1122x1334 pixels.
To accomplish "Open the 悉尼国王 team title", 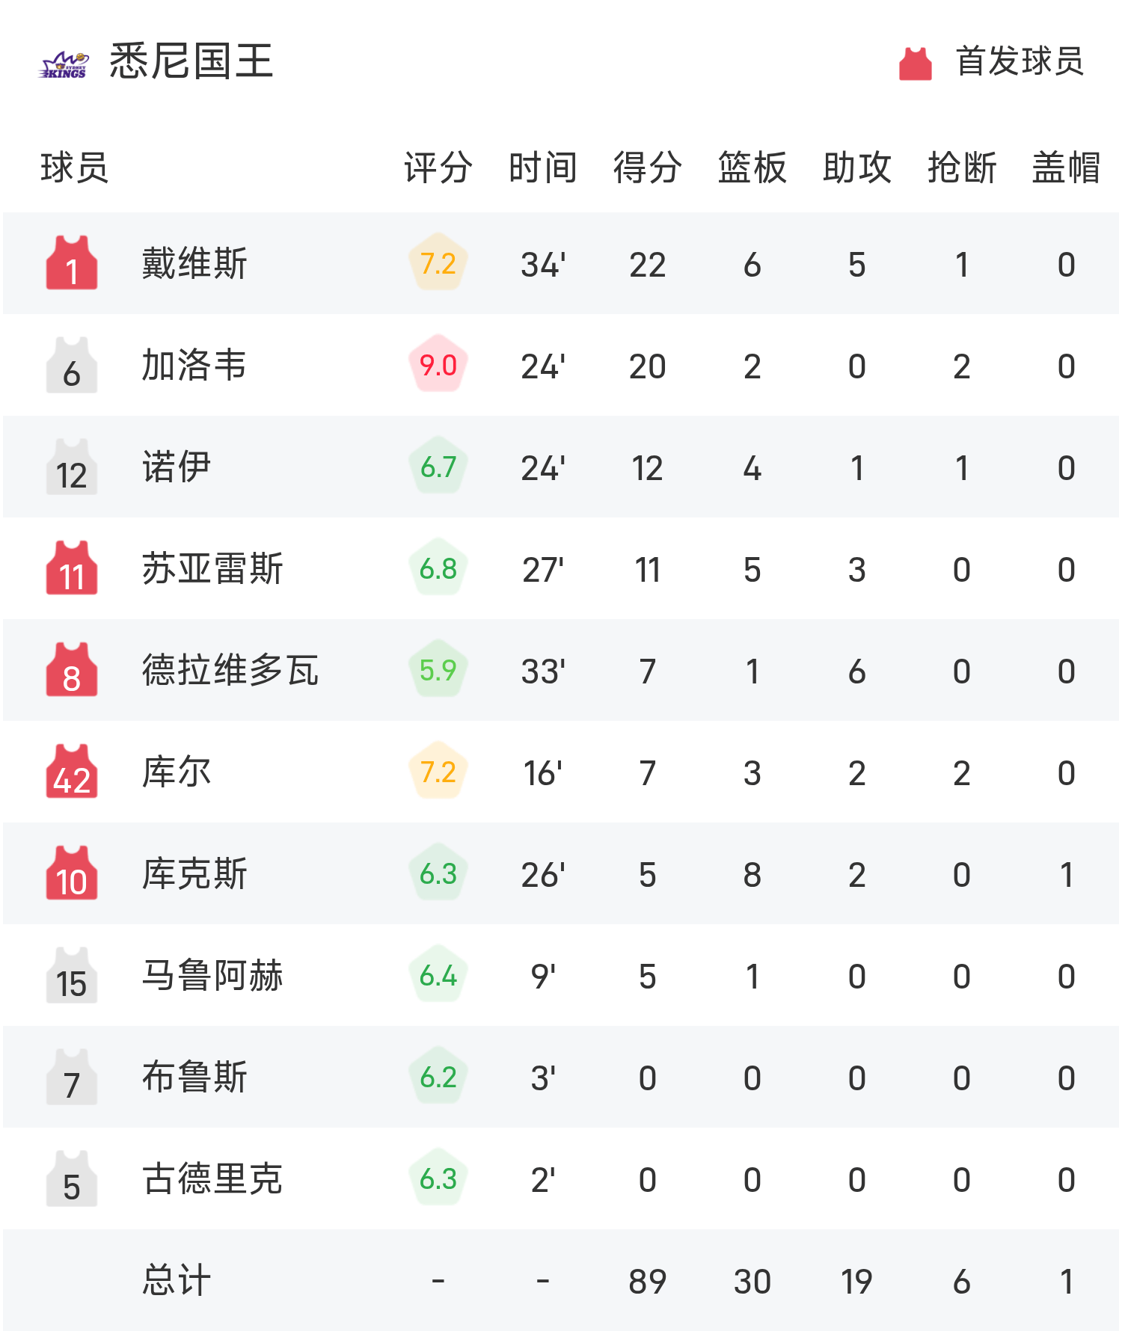I will coord(191,61).
